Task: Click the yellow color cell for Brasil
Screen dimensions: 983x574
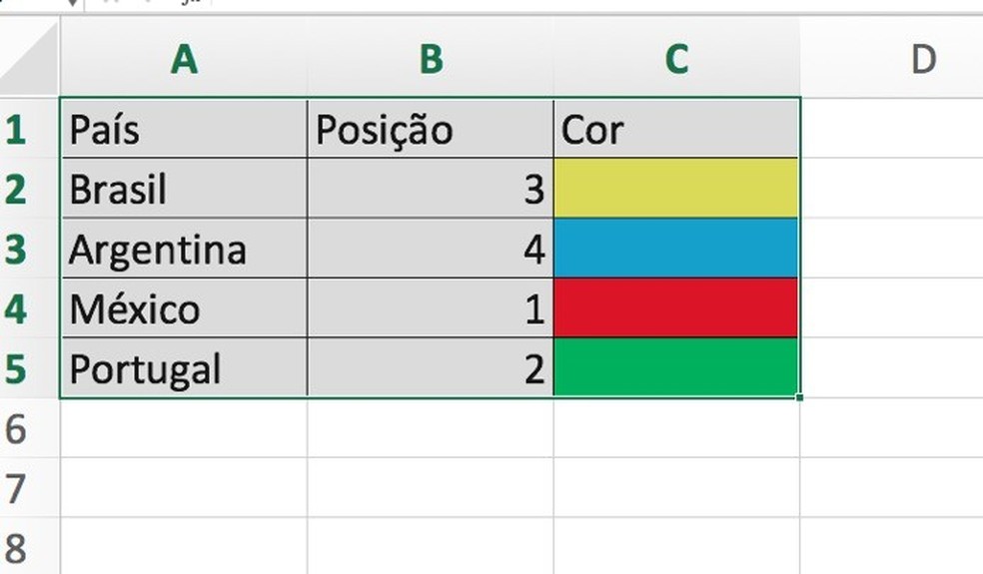Action: pos(676,189)
